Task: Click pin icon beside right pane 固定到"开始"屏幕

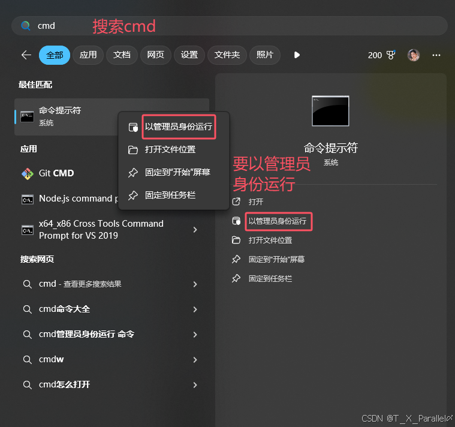Action: tap(236, 259)
